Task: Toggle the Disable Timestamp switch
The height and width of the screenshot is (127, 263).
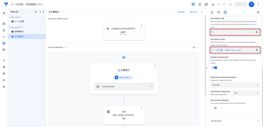Action: click(214, 68)
